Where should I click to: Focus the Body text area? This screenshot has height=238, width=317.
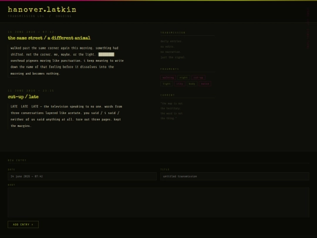pos(158,202)
